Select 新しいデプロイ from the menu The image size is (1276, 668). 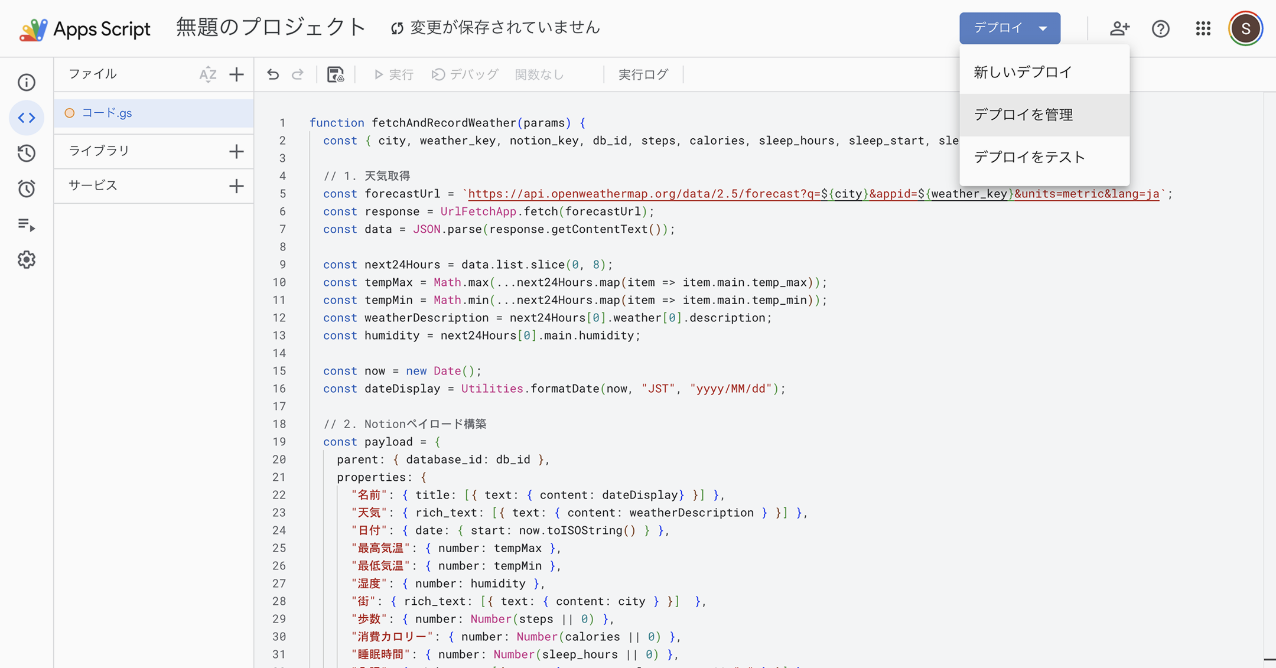1023,72
